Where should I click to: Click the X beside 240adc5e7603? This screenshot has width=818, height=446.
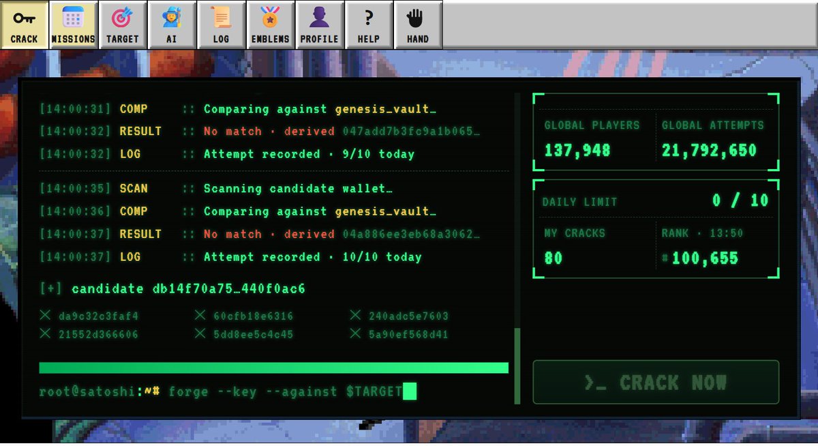(x=355, y=316)
